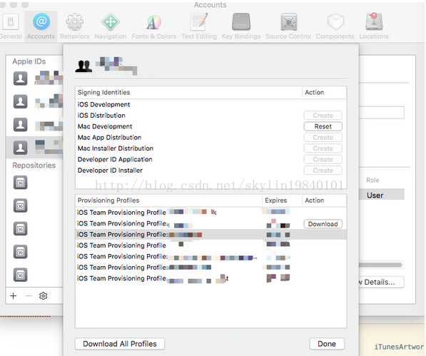The width and height of the screenshot is (426, 356).
Task: Open the account actions gear menu
Action: click(44, 296)
